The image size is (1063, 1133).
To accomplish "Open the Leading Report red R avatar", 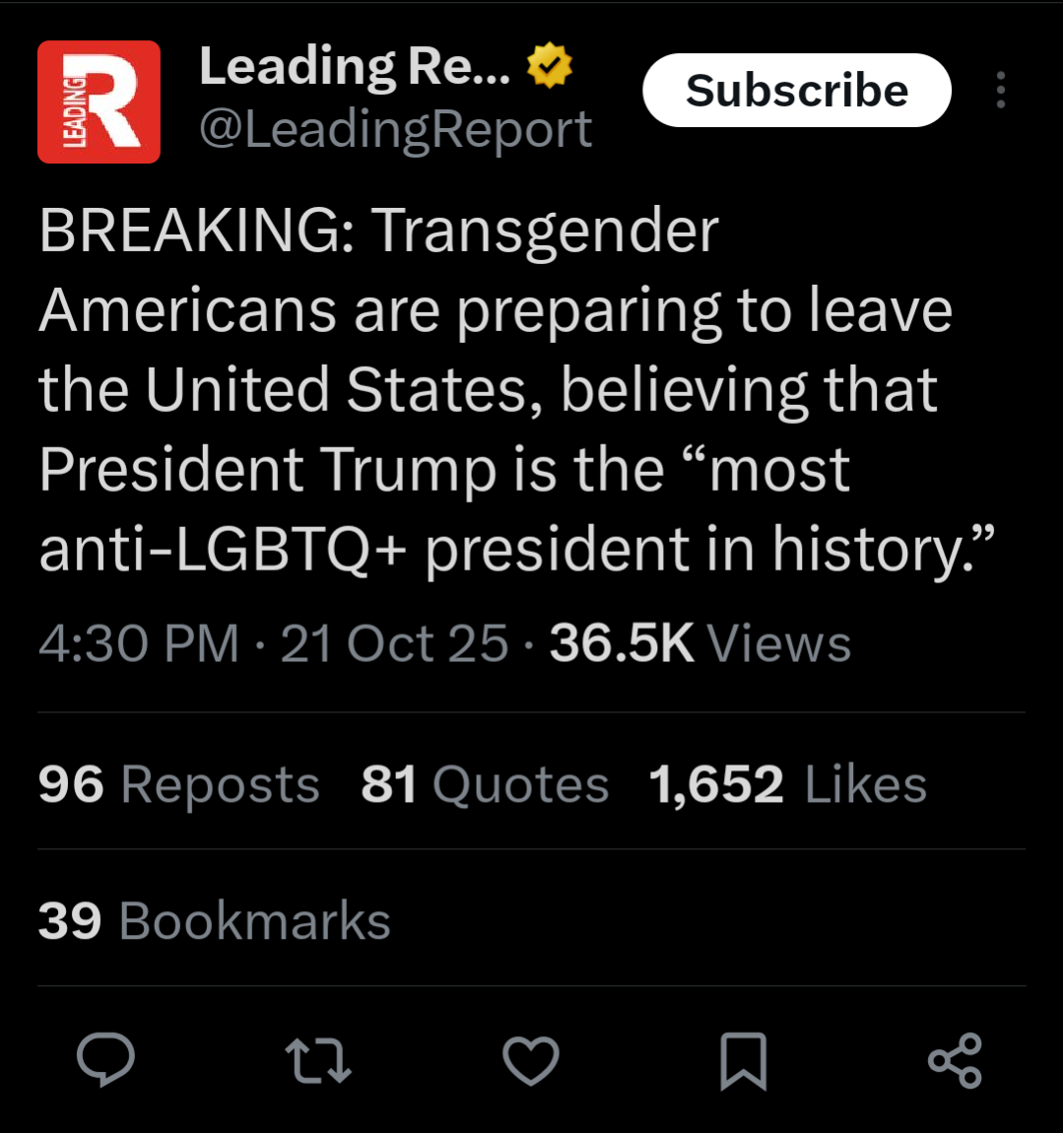I will [99, 101].
